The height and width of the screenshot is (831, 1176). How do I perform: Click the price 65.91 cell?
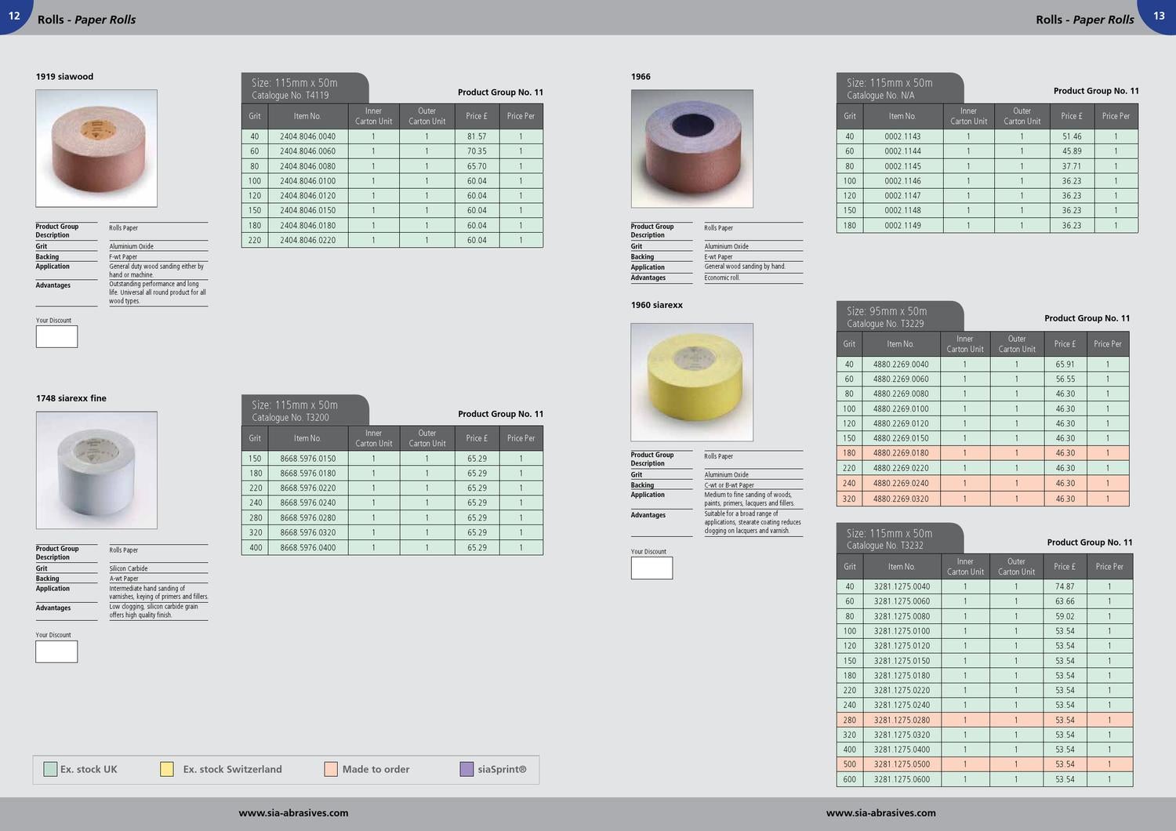(x=1065, y=365)
